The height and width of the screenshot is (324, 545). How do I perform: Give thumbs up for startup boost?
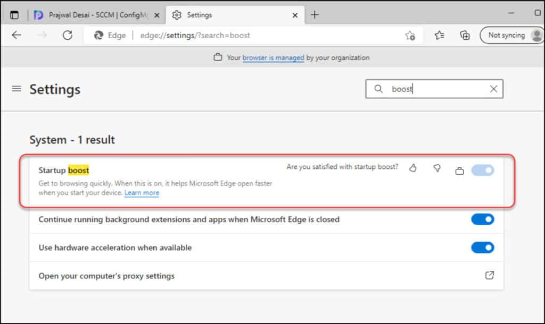tap(413, 168)
